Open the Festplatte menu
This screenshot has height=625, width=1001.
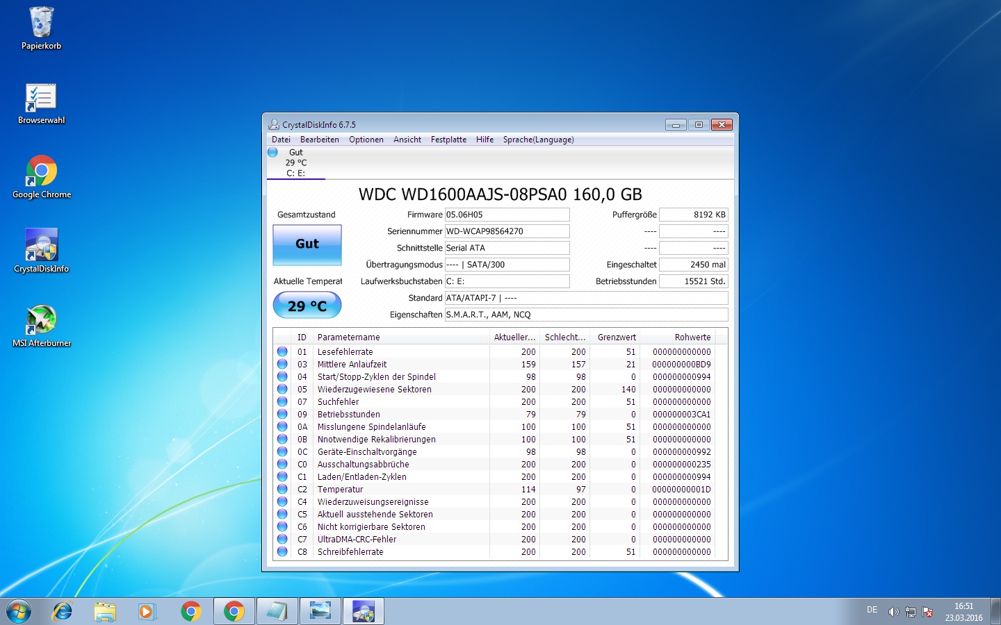[x=448, y=140]
